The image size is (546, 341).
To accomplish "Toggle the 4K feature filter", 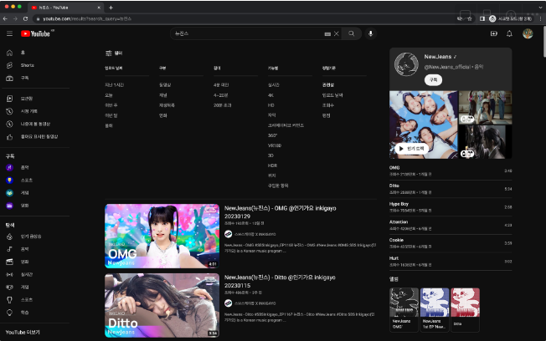I will point(270,95).
